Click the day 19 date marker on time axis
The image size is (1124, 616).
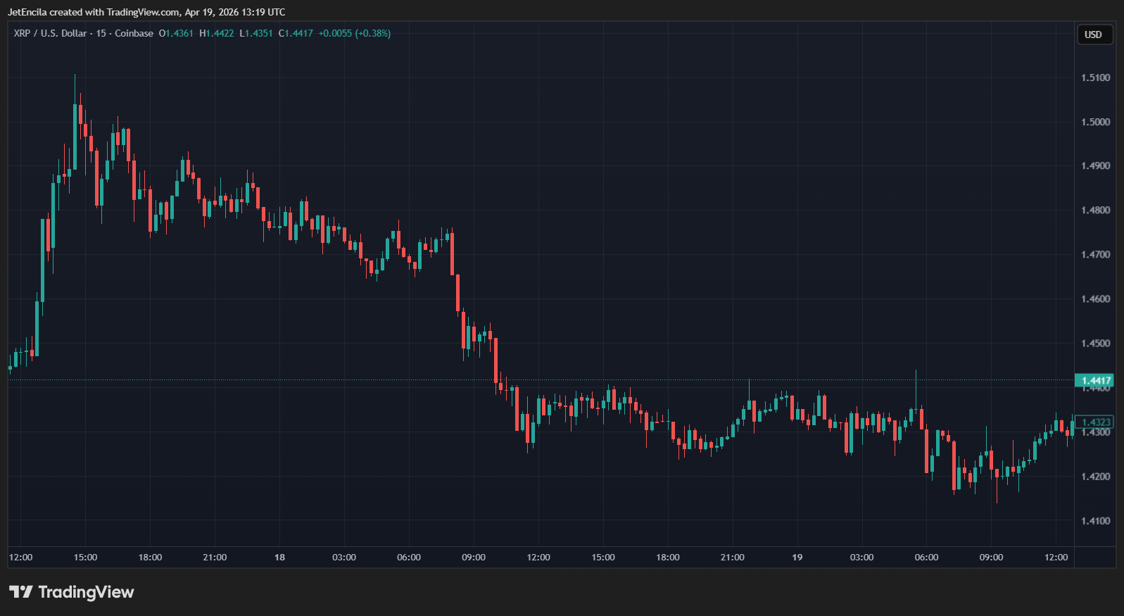tap(797, 557)
